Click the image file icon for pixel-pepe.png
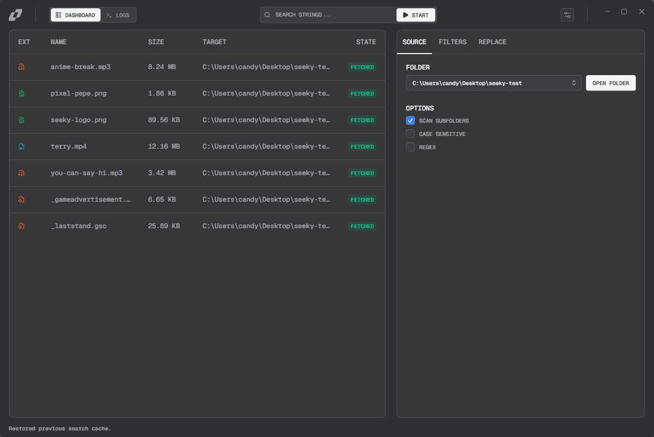 click(21, 94)
